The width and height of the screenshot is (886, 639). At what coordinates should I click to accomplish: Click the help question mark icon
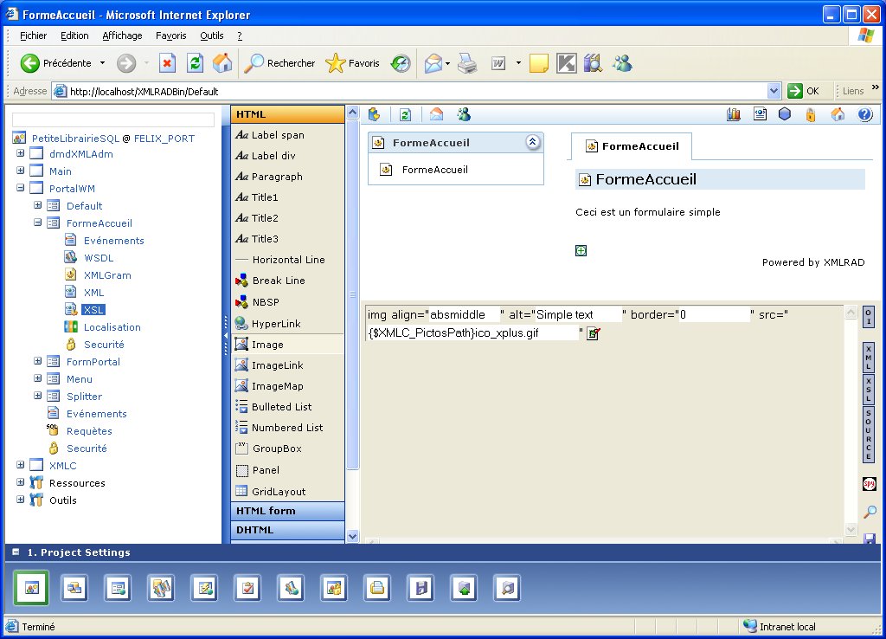click(864, 114)
